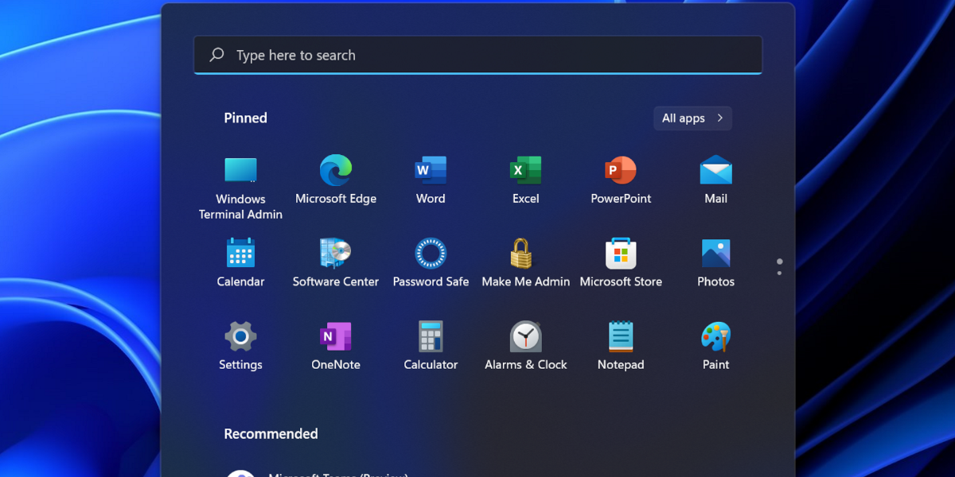Launch Notepad
This screenshot has height=477, width=955.
pos(621,346)
